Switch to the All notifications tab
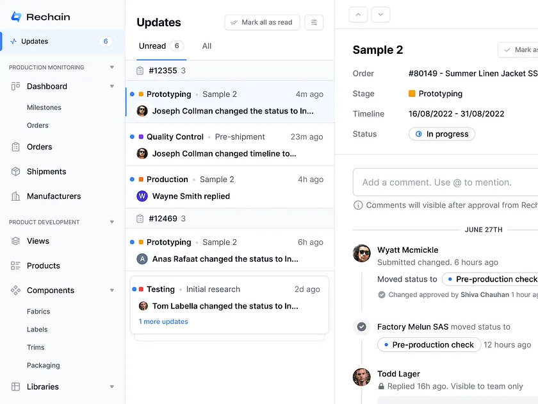538x404 pixels. (206, 46)
